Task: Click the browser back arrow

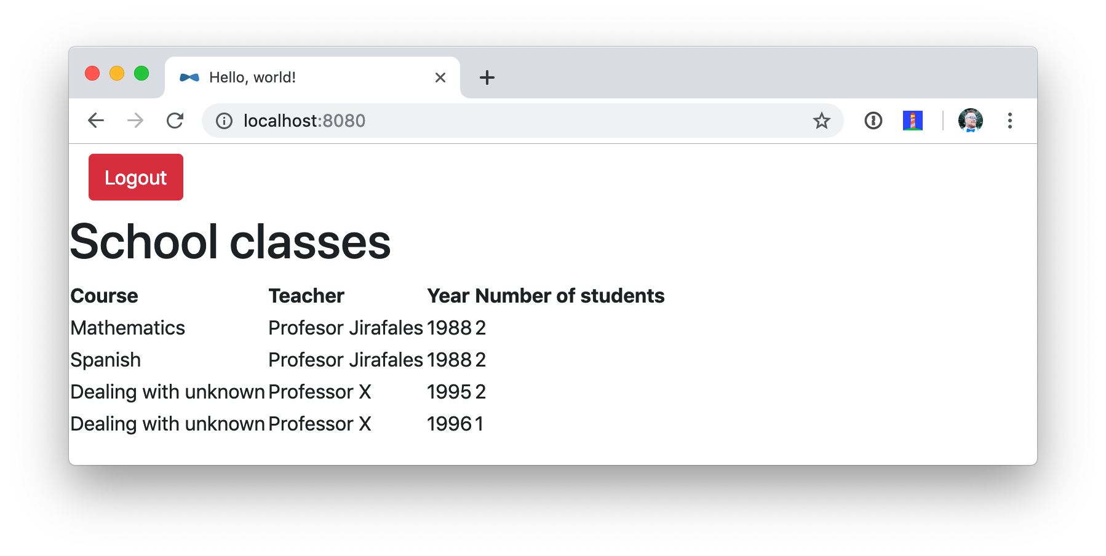Action: click(96, 121)
